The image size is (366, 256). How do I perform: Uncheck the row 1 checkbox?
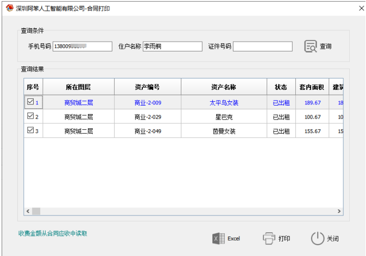coord(30,102)
